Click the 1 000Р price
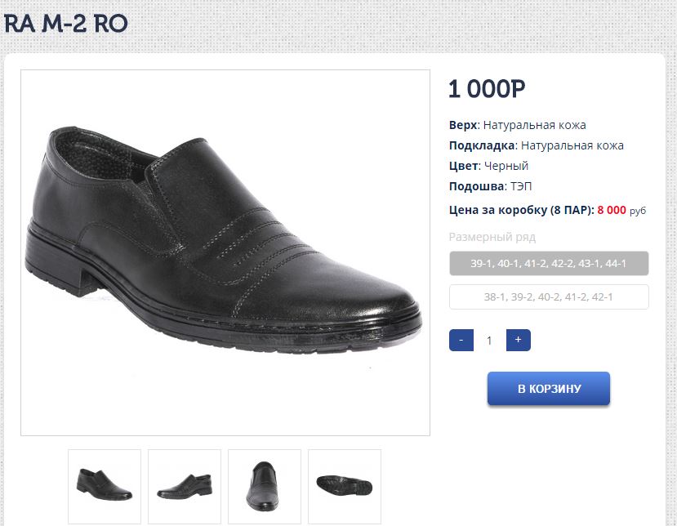Screen dimensions: 677x526 (x=487, y=89)
